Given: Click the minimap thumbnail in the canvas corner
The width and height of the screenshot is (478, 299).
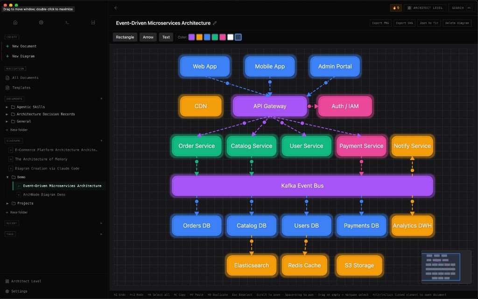Looking at the screenshot, I should click(x=446, y=267).
